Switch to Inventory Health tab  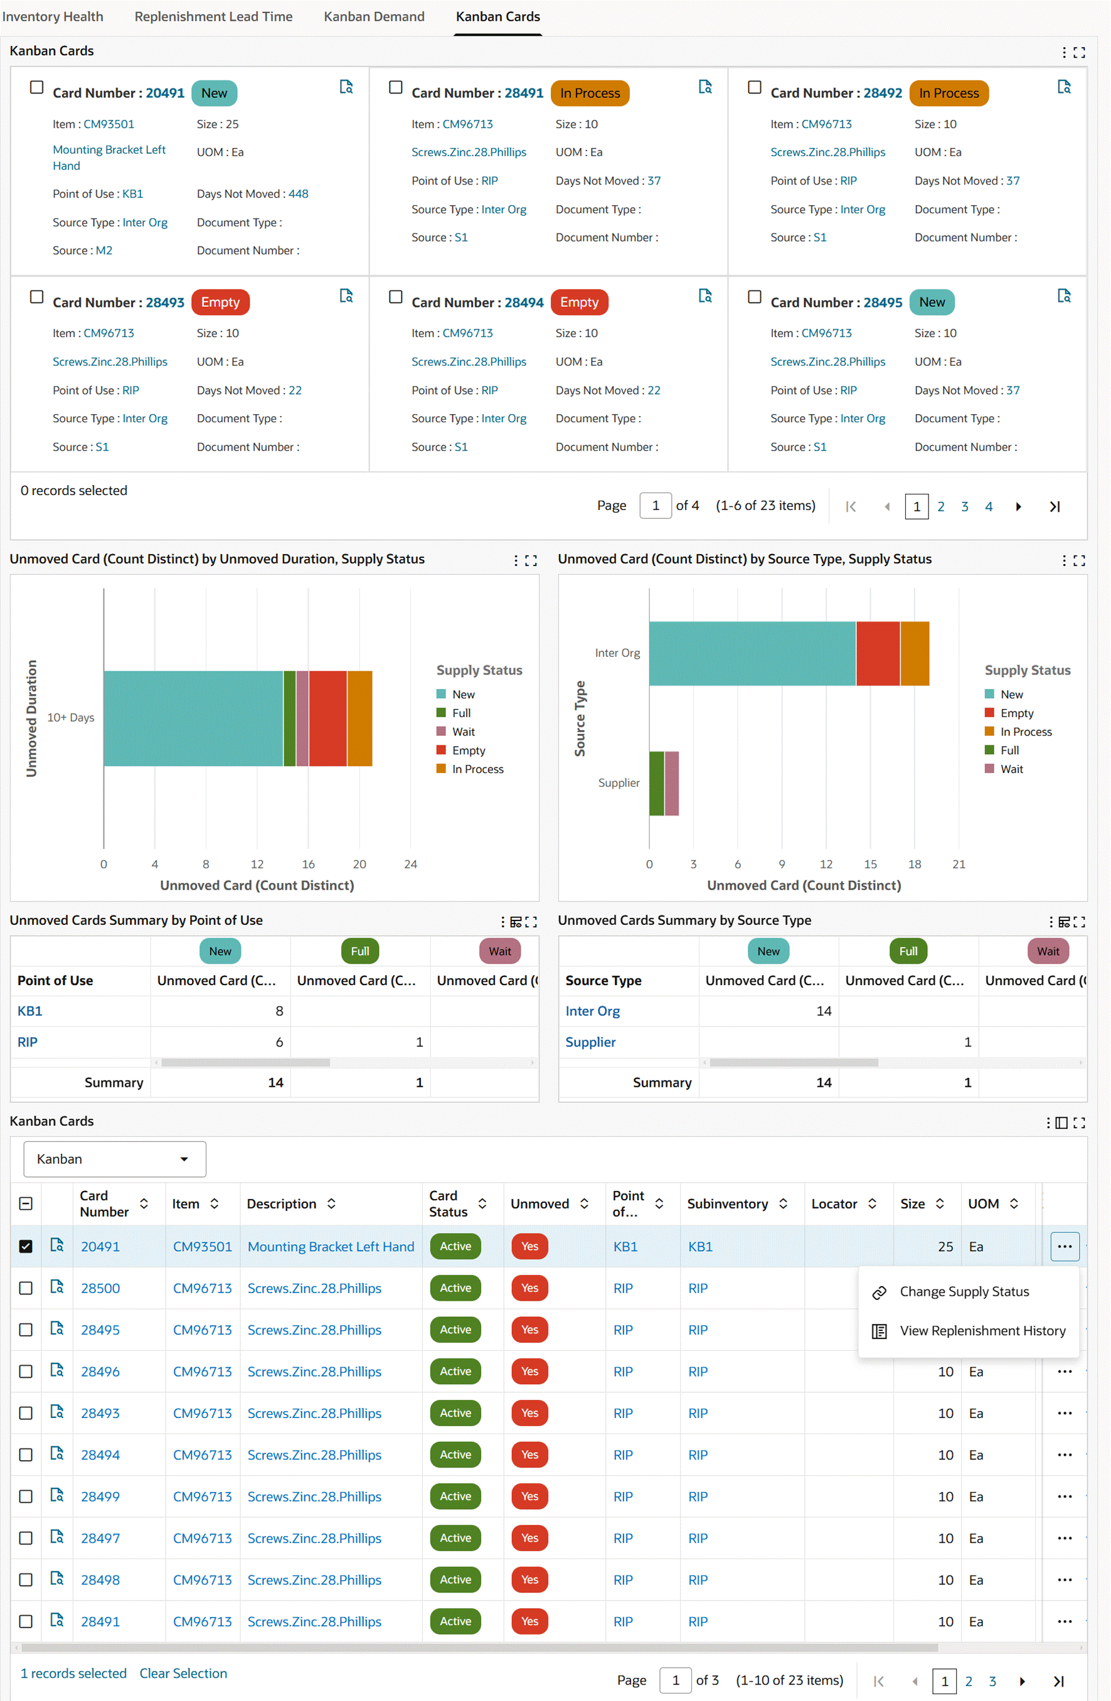(x=53, y=16)
